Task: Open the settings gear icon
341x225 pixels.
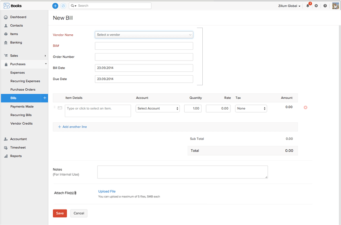Action: pyautogui.click(x=316, y=6)
